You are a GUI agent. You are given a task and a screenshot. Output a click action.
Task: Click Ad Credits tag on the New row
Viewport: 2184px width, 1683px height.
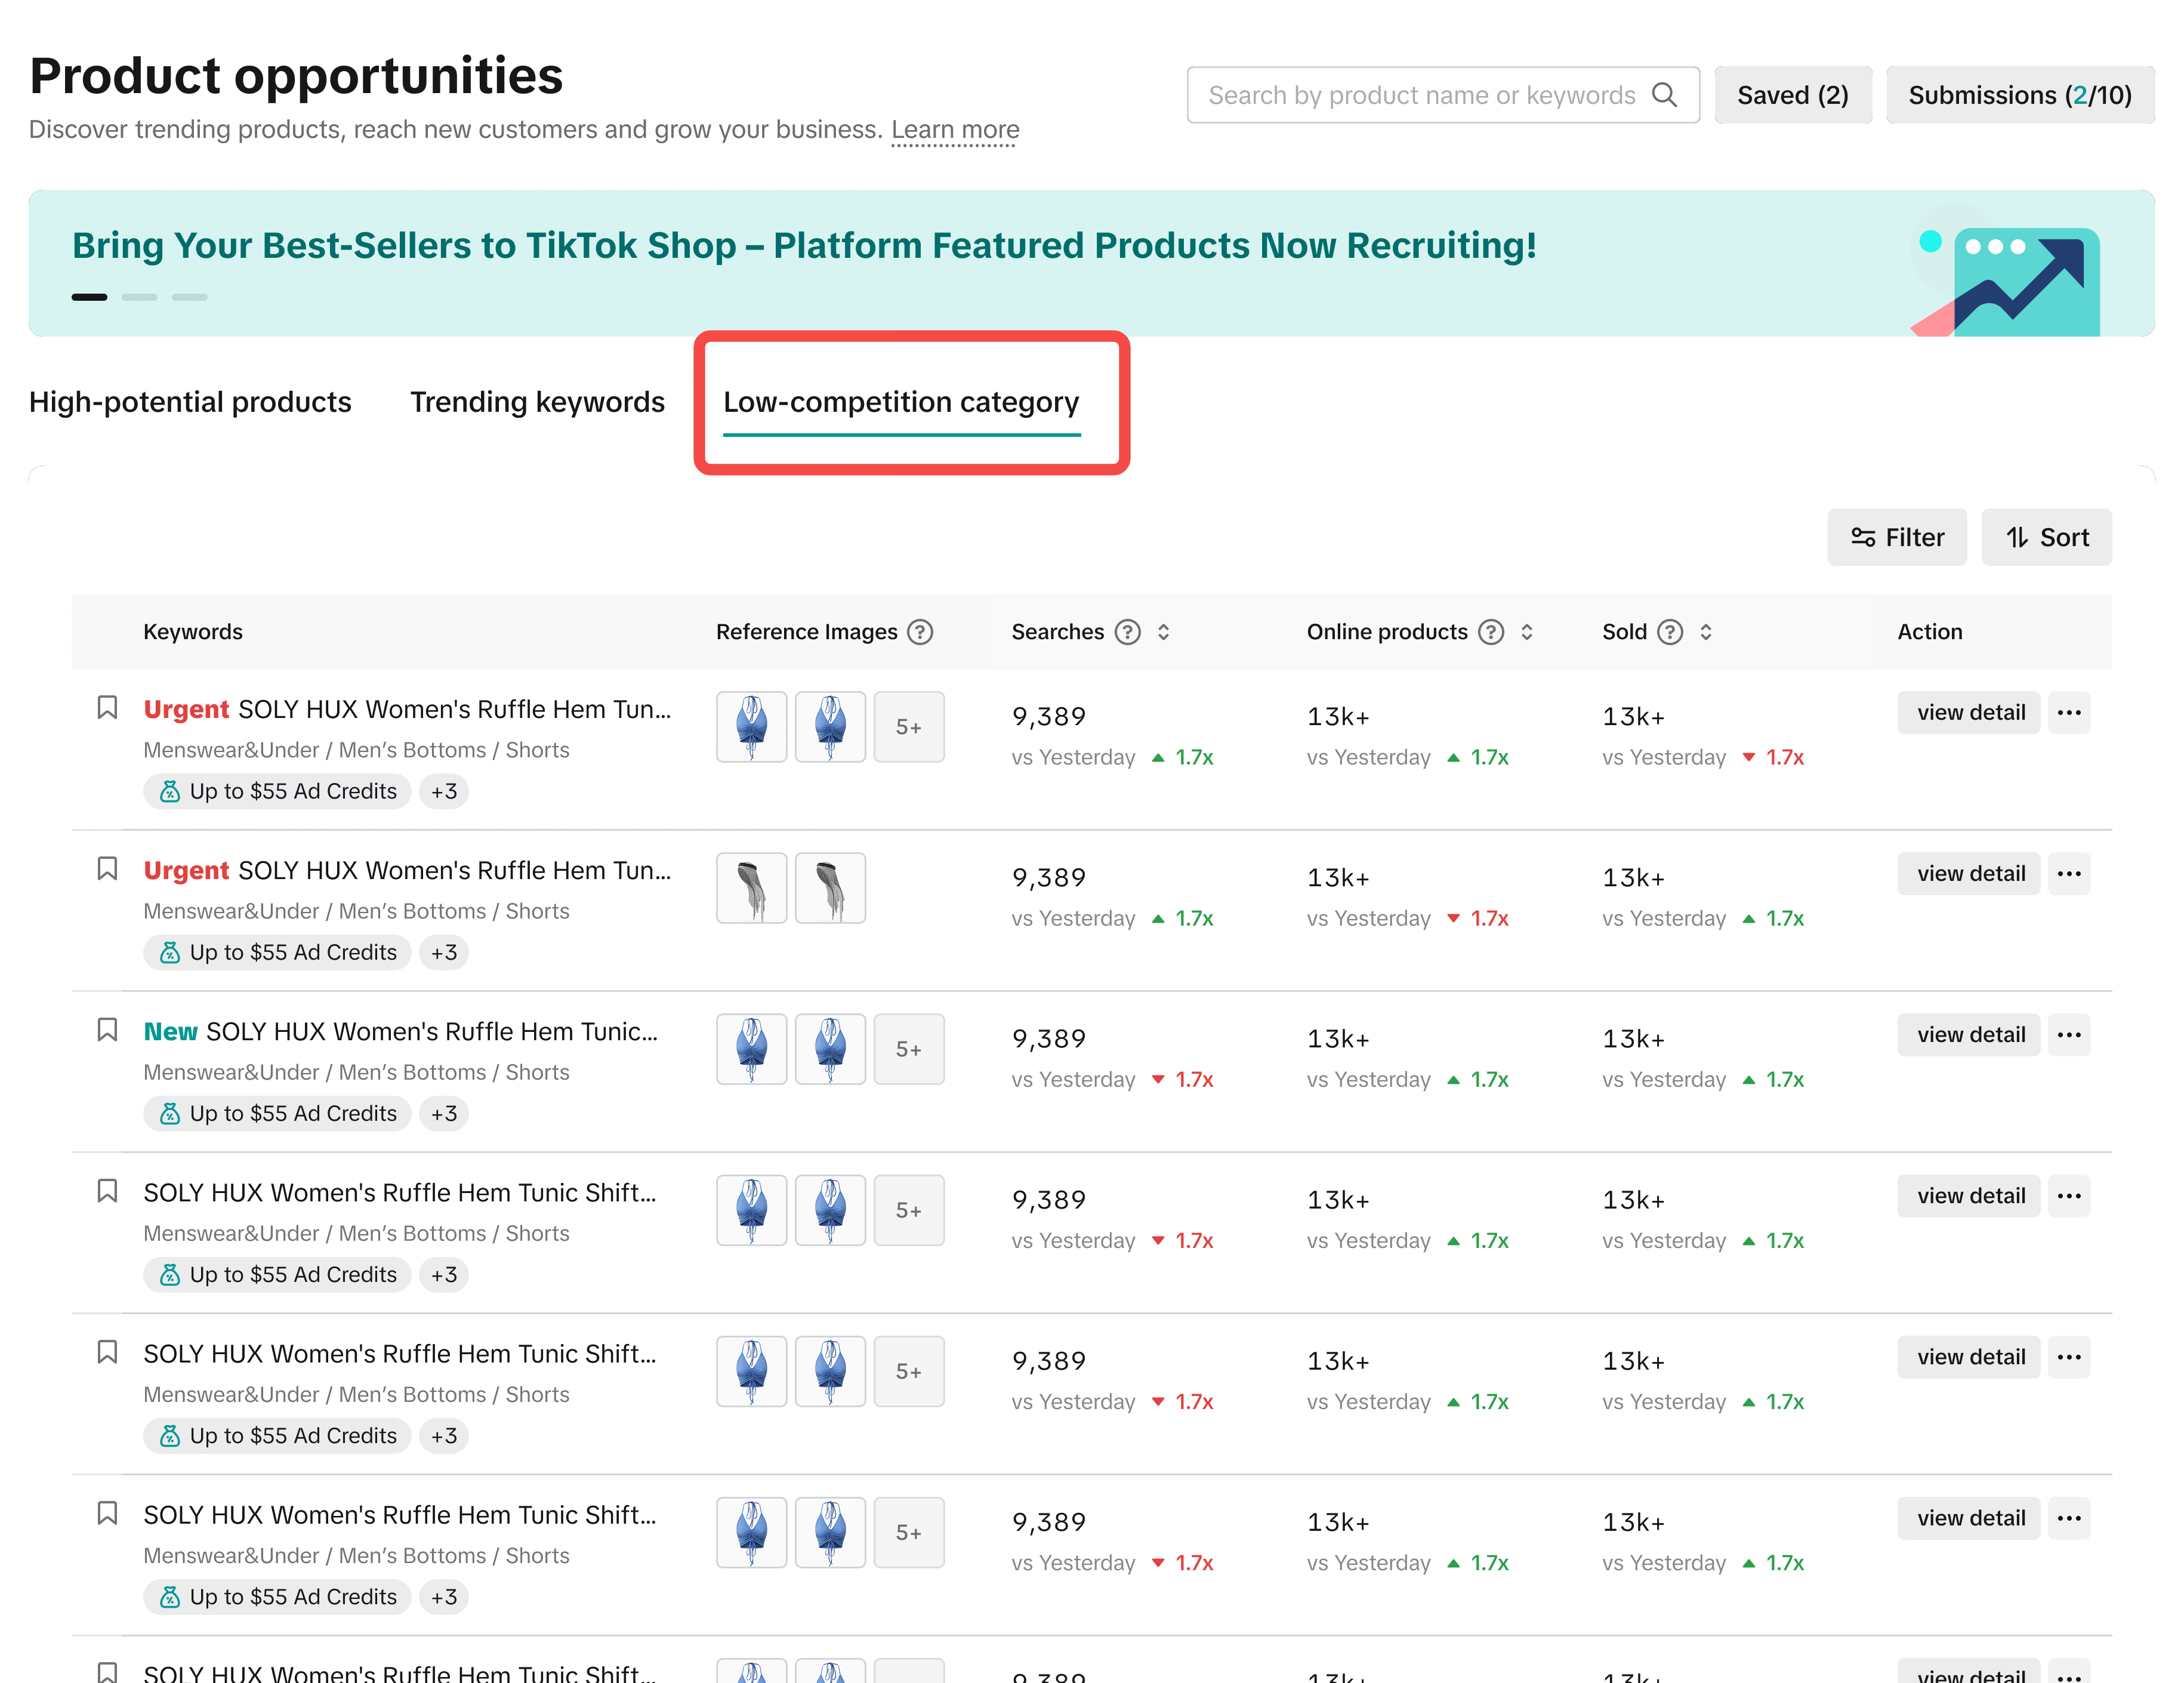click(x=277, y=1114)
